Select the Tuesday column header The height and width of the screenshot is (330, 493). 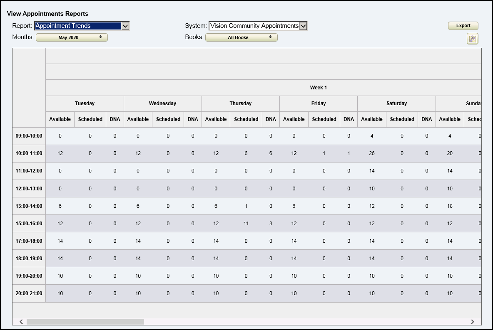pyautogui.click(x=85, y=103)
